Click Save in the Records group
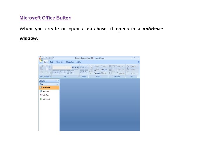The height and width of the screenshot is (157, 210). click(97, 70)
